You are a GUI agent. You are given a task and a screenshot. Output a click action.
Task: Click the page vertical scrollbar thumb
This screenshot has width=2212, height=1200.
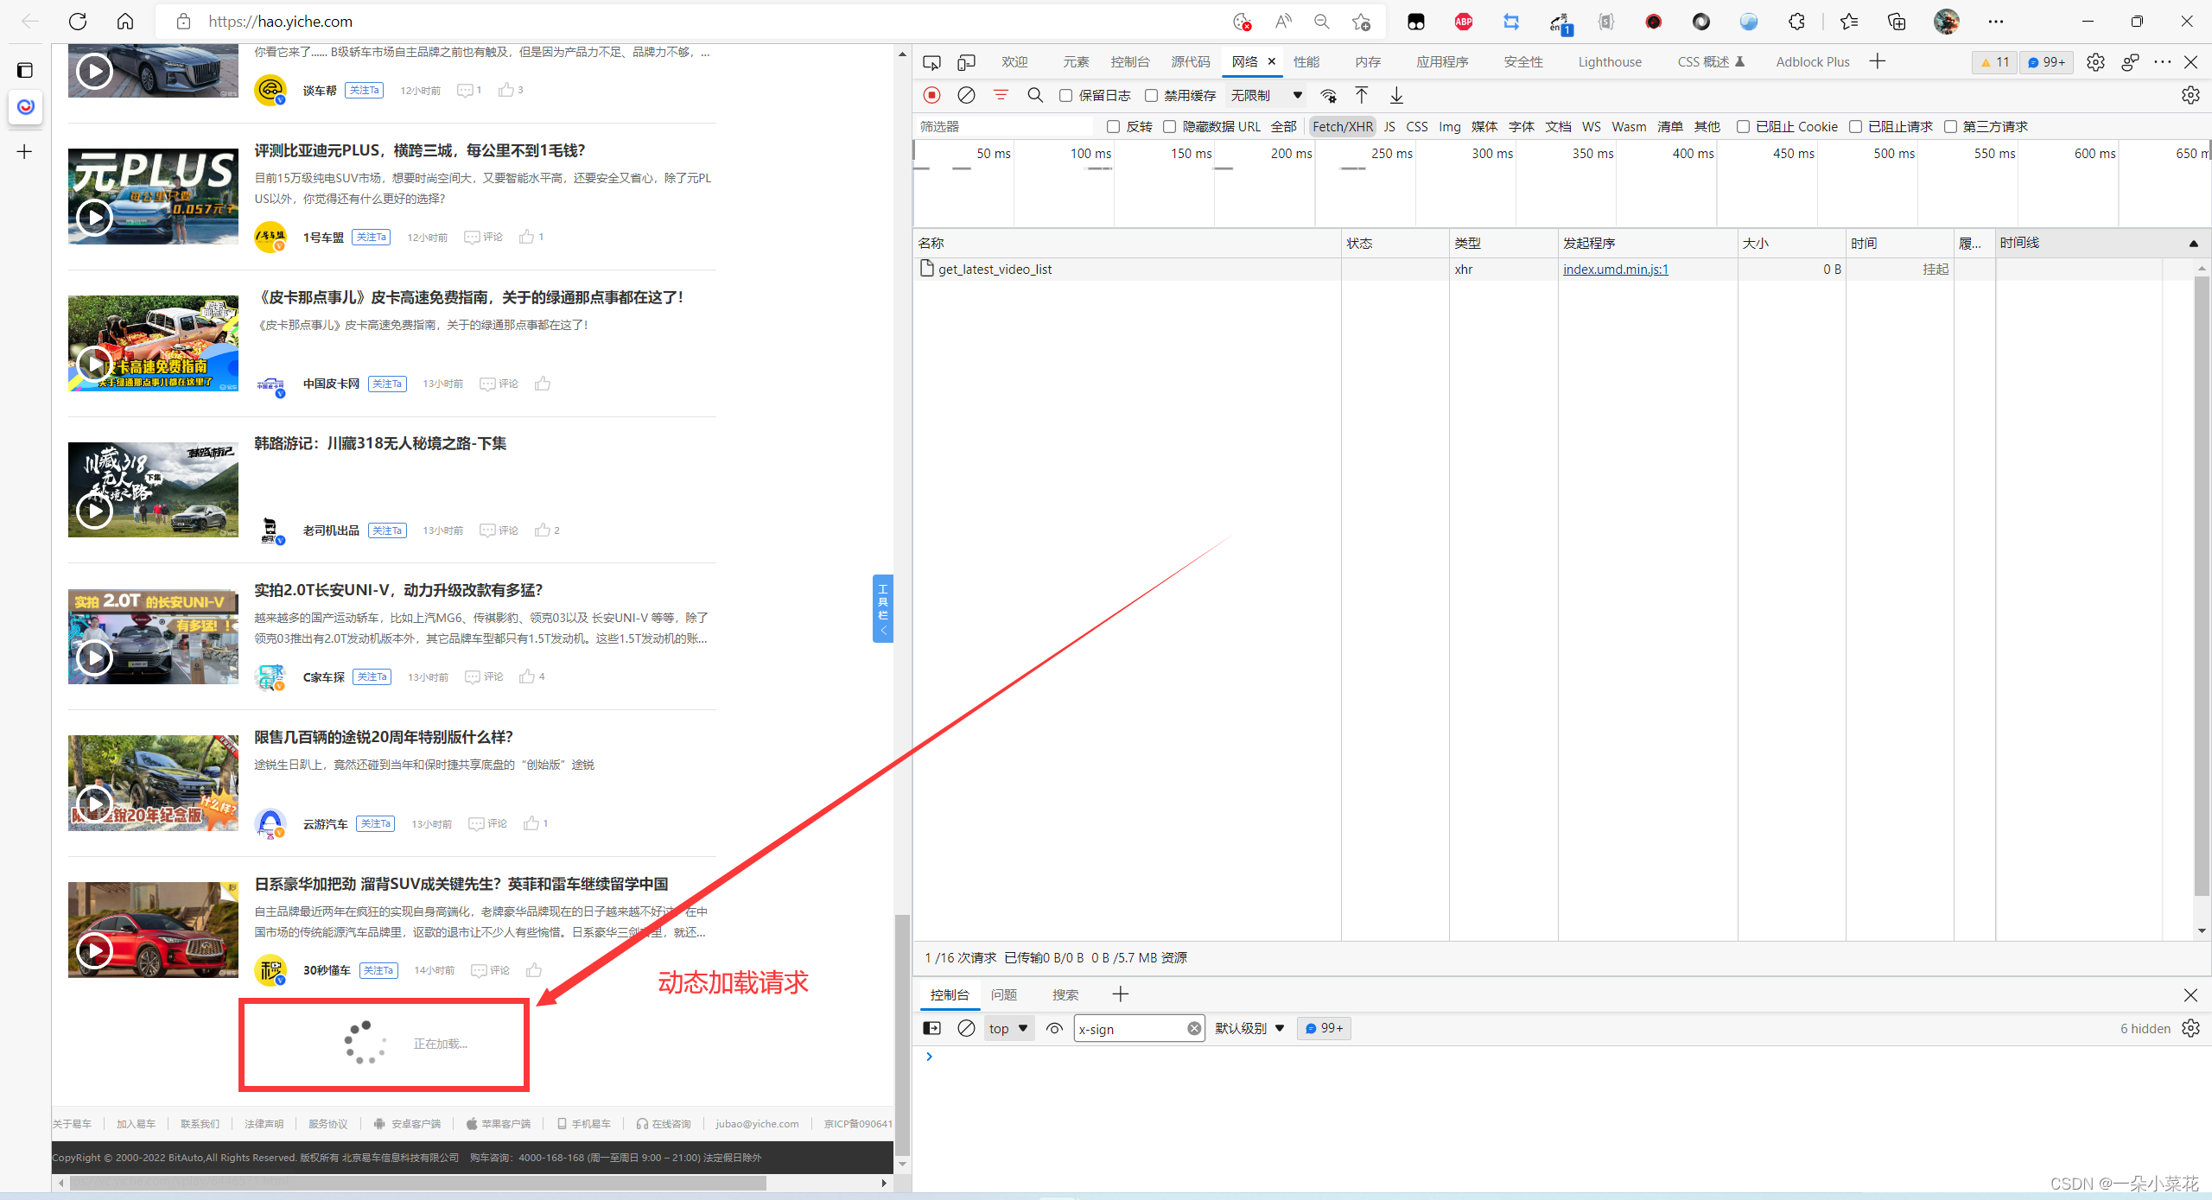902,1034
